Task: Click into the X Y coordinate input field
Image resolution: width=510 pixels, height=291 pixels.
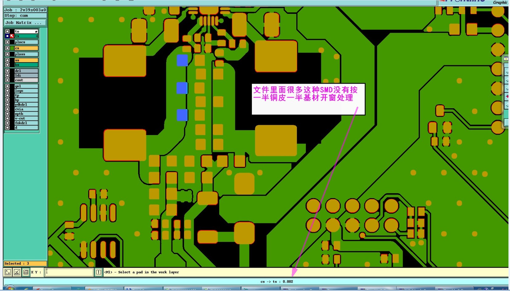Action: click(x=69, y=272)
